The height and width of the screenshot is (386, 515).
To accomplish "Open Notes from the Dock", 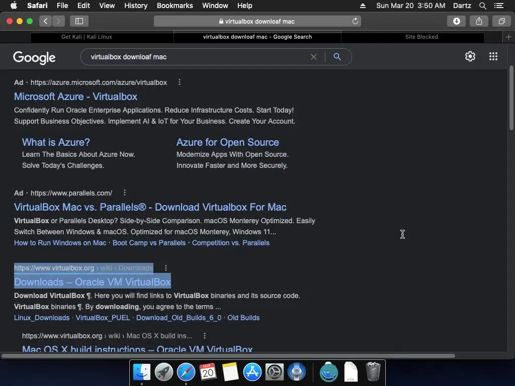I will 230,372.
